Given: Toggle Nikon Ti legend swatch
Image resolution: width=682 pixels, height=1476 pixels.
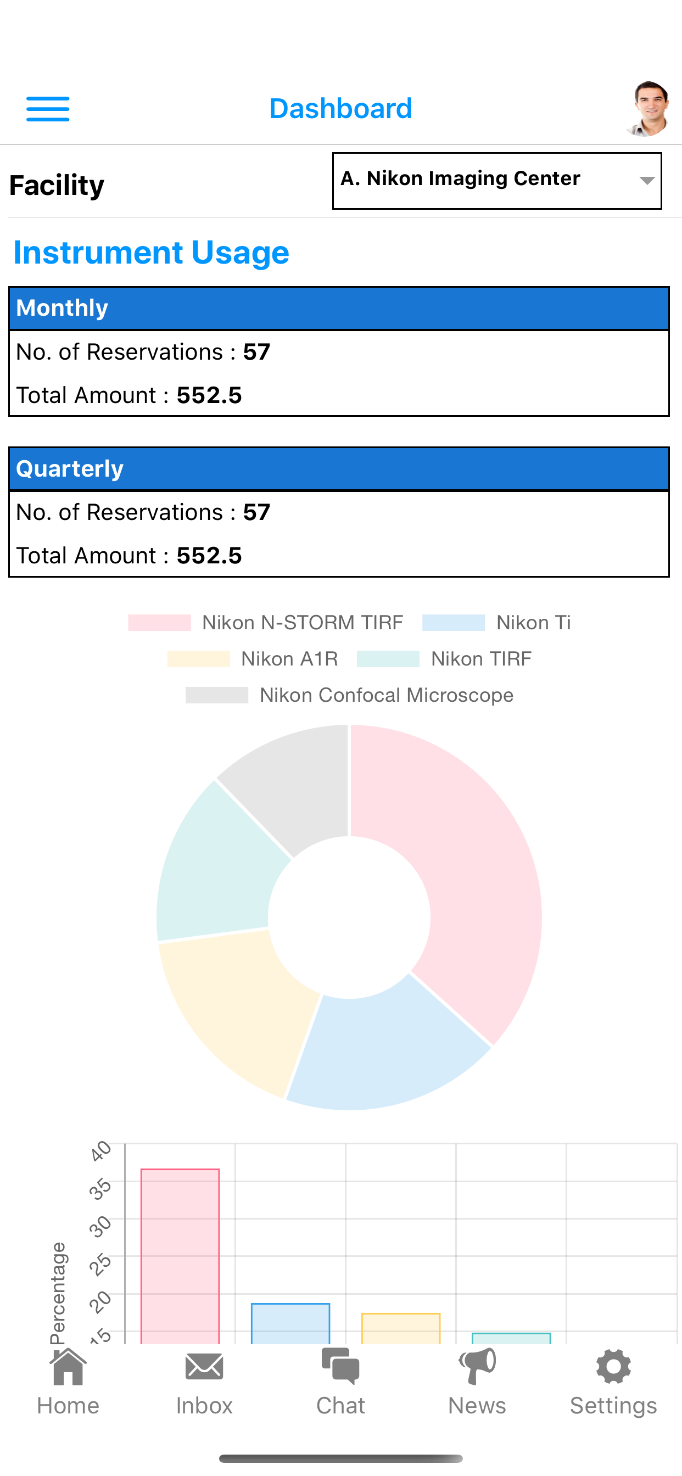Looking at the screenshot, I should (x=454, y=623).
